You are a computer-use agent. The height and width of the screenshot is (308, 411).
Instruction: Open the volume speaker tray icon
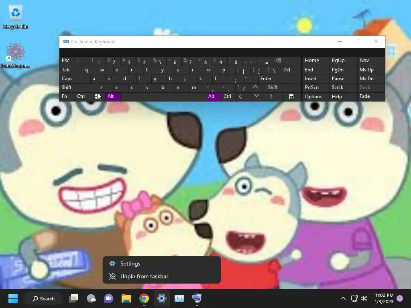(x=364, y=298)
